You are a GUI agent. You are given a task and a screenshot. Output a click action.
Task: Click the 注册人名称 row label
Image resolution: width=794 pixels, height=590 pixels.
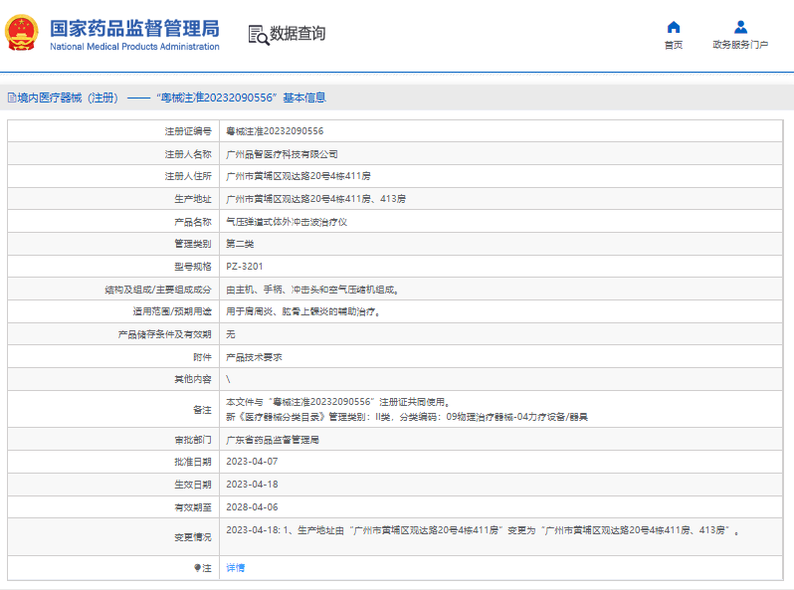tap(188, 154)
